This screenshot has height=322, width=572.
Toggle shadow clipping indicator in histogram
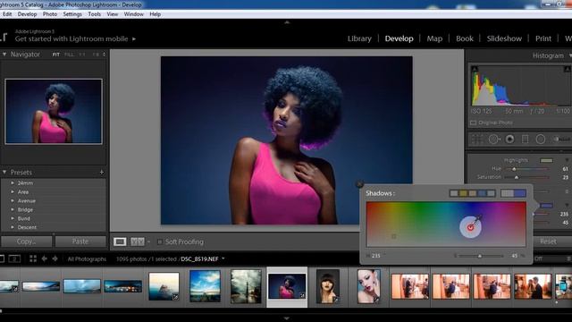475,69
